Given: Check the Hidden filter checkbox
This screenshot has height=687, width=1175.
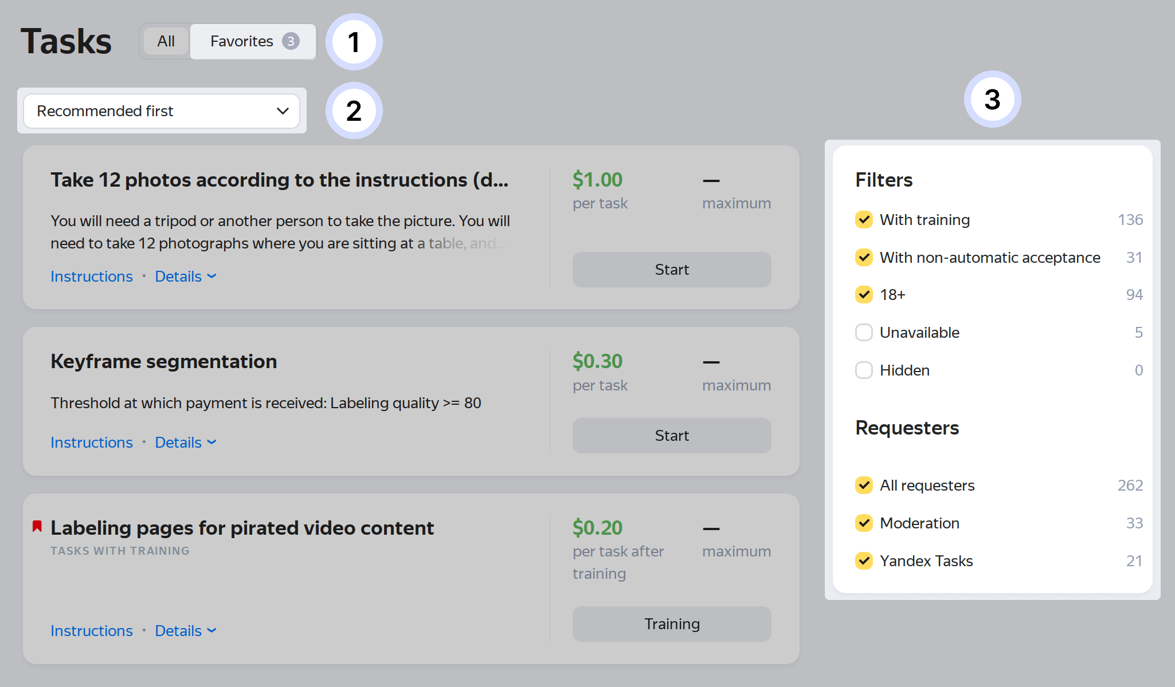Looking at the screenshot, I should tap(864, 370).
